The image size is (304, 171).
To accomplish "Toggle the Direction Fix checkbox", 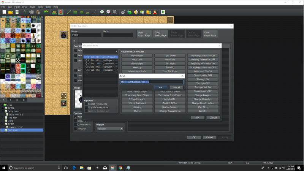I will pos(76,125).
